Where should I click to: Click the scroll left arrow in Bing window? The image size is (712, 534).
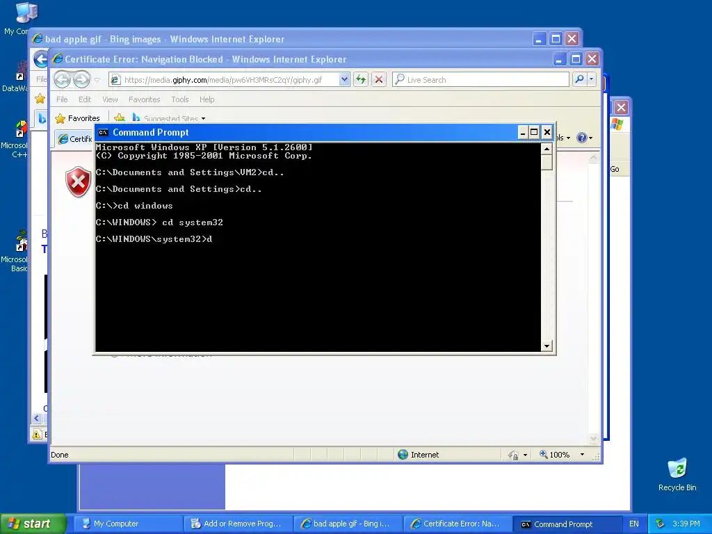click(x=38, y=419)
